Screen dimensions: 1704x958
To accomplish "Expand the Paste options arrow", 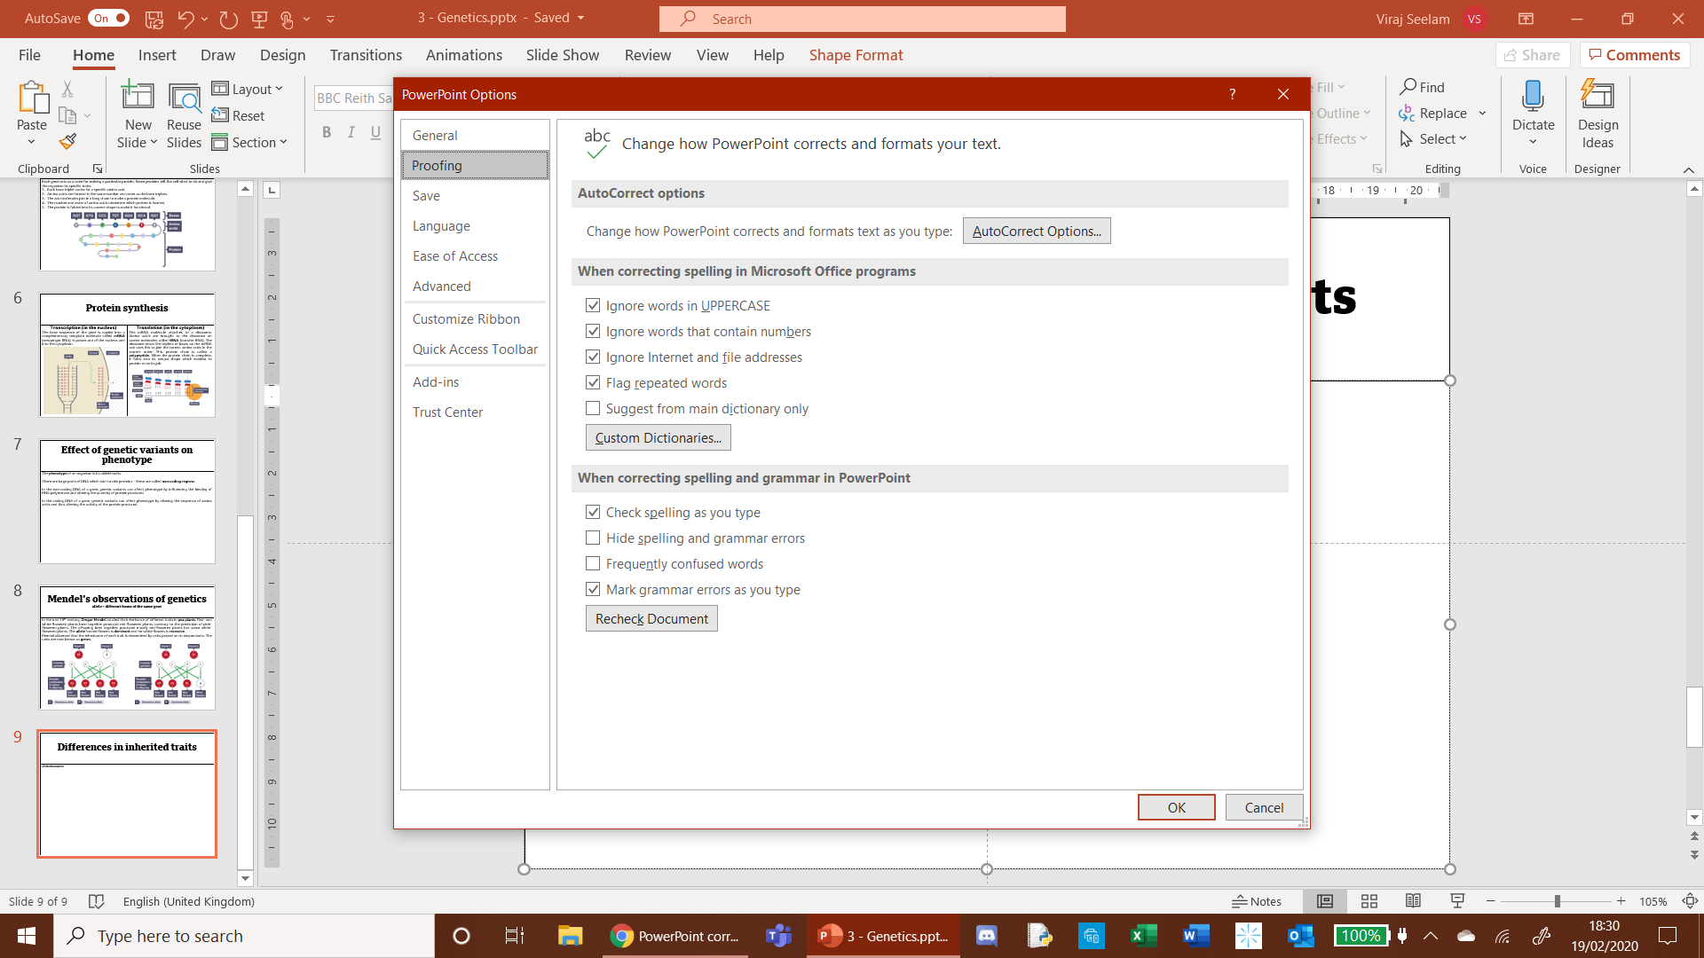I will click(x=32, y=142).
